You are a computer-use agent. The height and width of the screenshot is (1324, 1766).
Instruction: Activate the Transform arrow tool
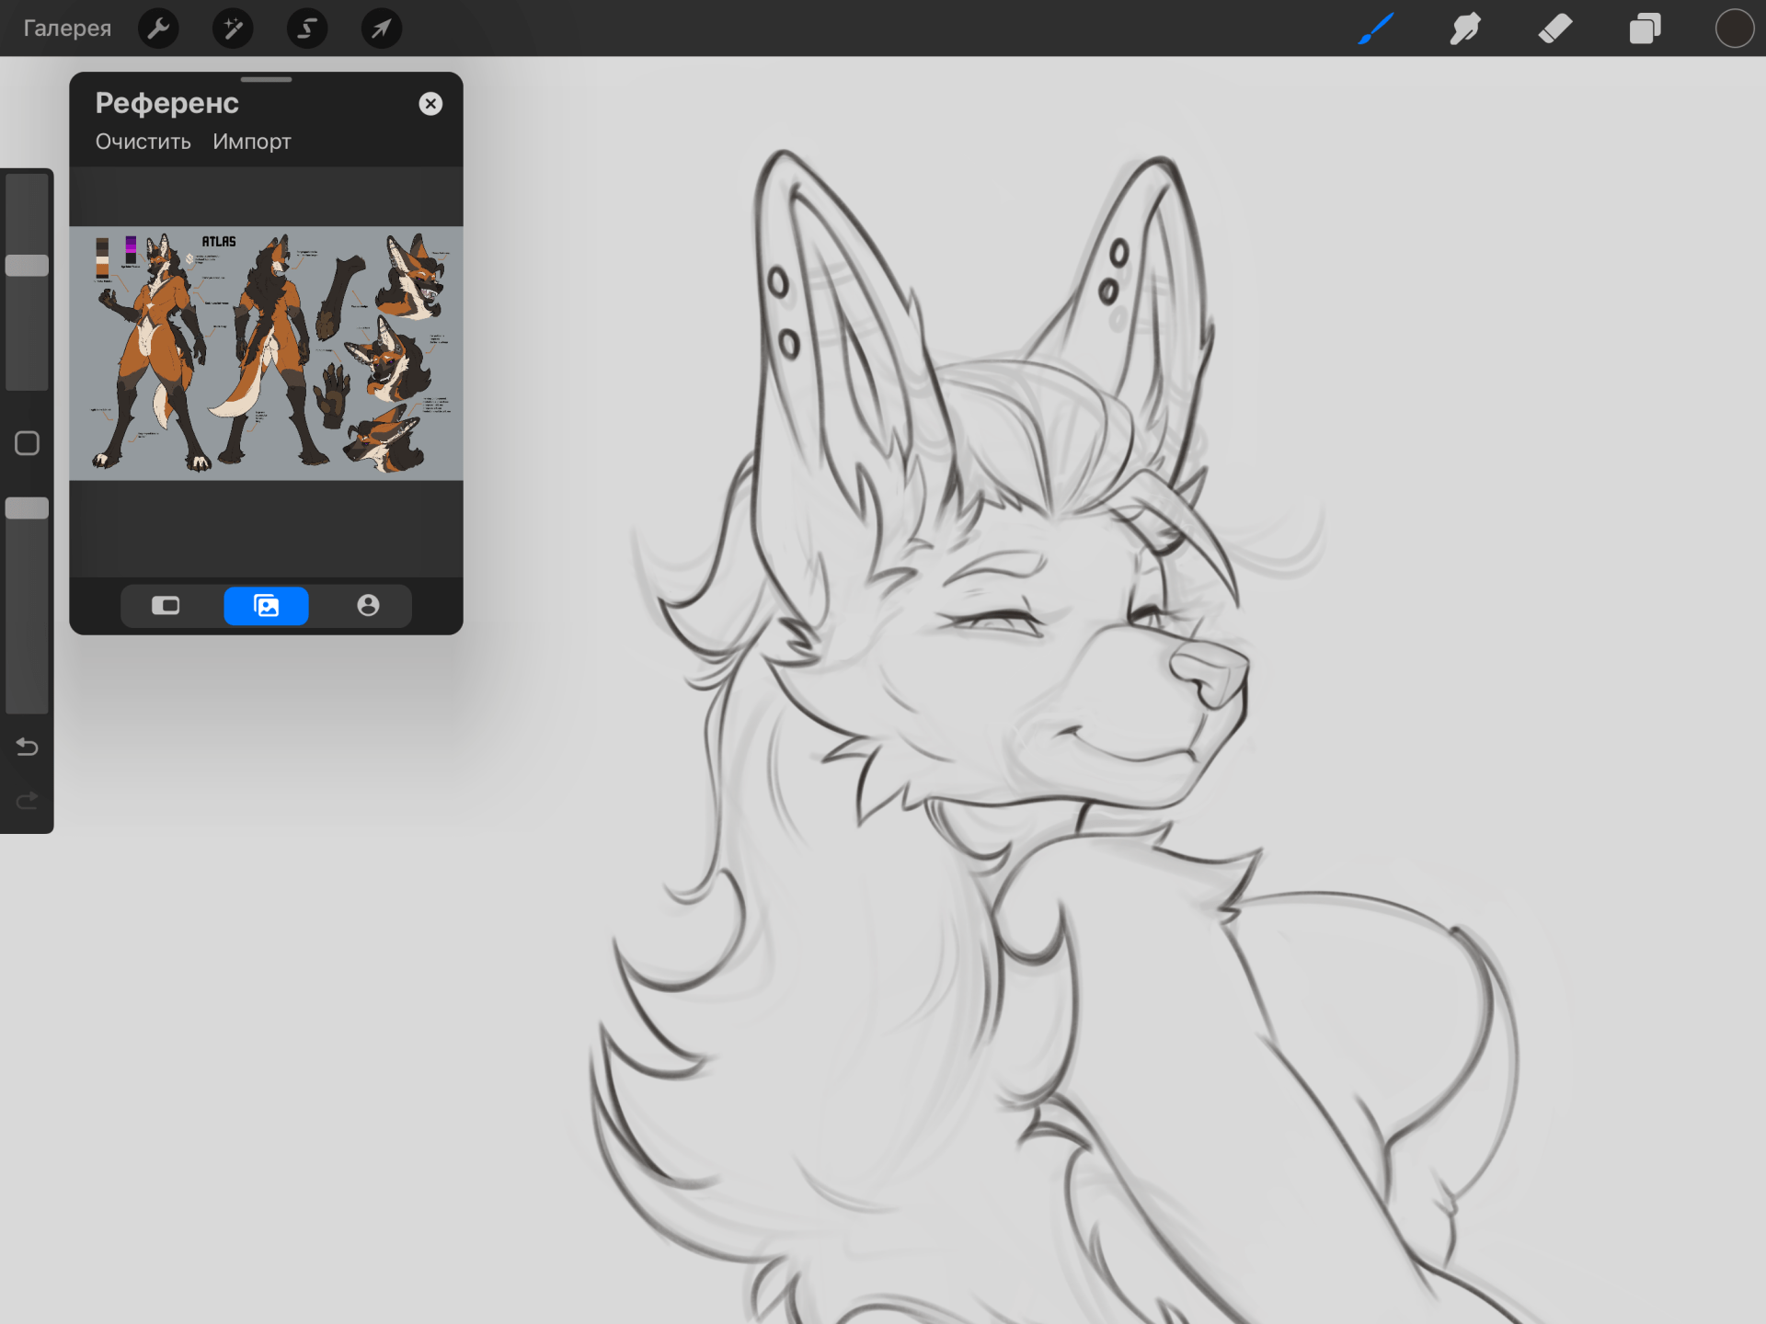point(381,29)
